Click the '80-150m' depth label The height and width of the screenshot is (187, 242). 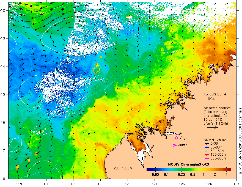tap(218, 151)
